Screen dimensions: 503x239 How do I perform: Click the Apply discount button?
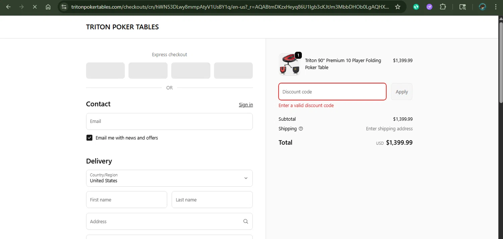[x=402, y=92]
